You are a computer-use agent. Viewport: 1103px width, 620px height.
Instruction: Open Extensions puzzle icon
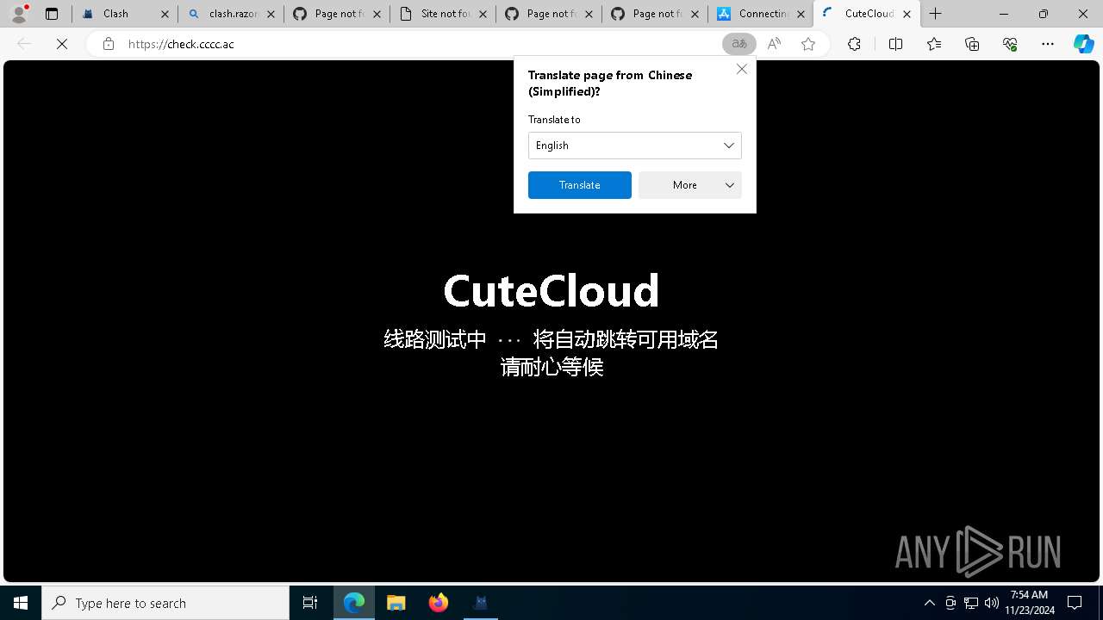[x=854, y=44]
